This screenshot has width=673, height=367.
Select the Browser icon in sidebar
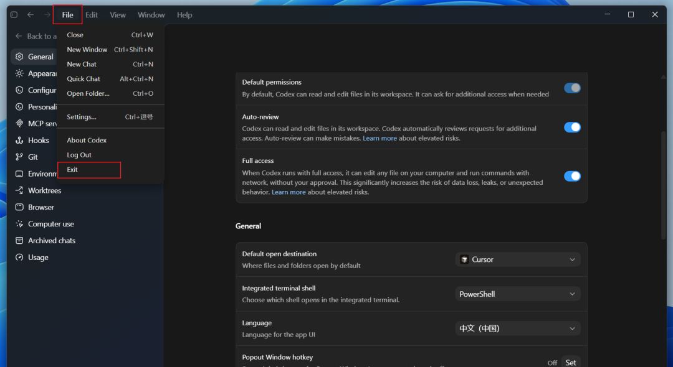coord(19,207)
